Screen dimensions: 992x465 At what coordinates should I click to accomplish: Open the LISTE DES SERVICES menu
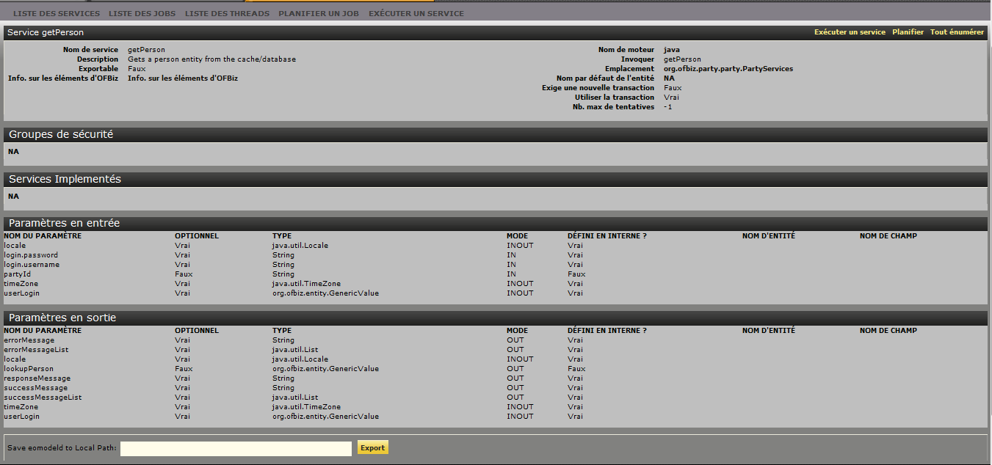tap(56, 13)
